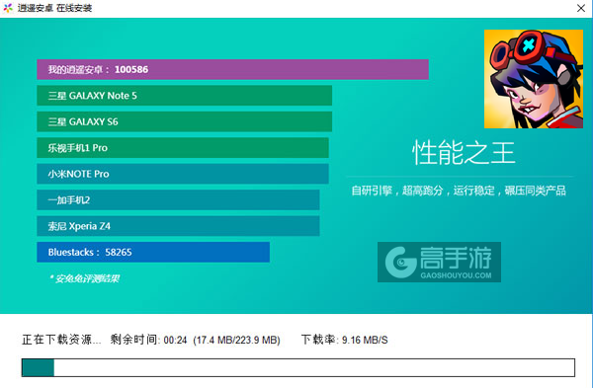
Task: Select the Bluestacks 58265 bar
Action: pos(153,252)
